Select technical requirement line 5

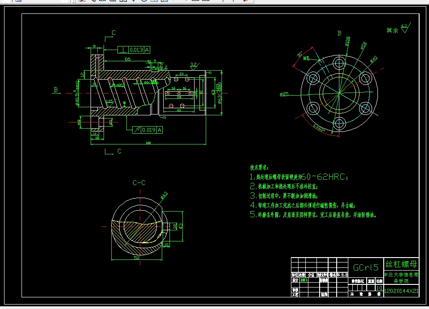pyautogui.click(x=313, y=215)
